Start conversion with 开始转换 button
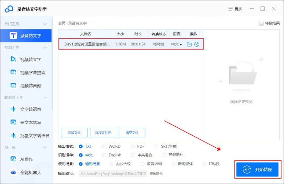The height and width of the screenshot is (184, 284). coord(257,170)
